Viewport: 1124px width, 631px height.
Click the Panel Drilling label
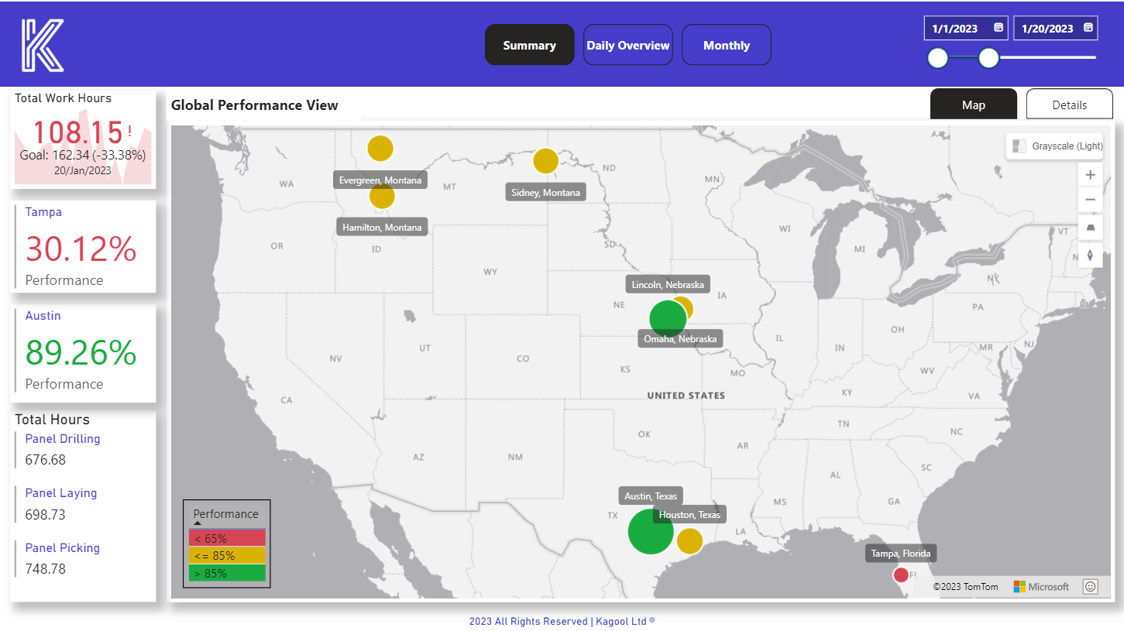(x=63, y=439)
